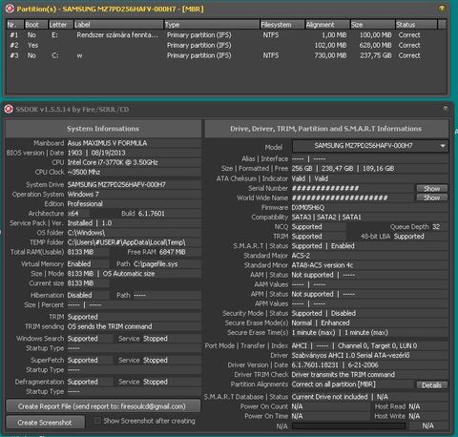Click the Firmware DXM05H6Q value
Screen dimensions: 458x437
(x=308, y=207)
